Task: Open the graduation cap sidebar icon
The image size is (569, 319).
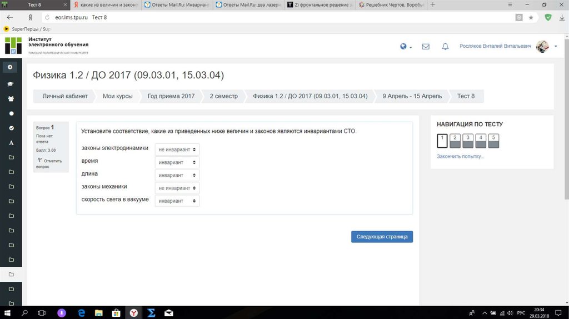Action: pyautogui.click(x=11, y=84)
